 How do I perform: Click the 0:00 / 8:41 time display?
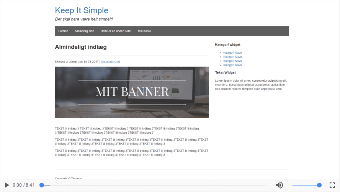[24, 185]
